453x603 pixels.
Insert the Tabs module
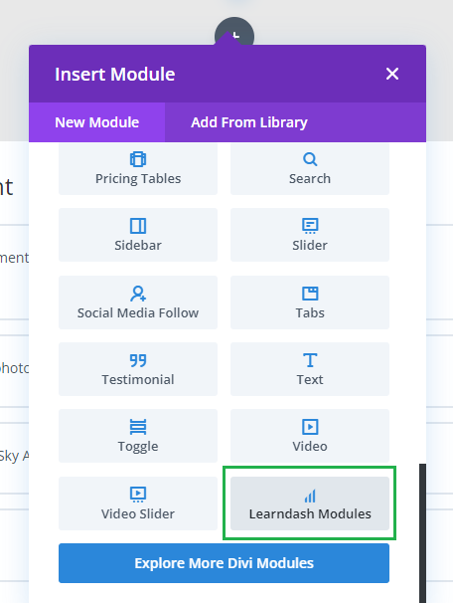tap(310, 302)
